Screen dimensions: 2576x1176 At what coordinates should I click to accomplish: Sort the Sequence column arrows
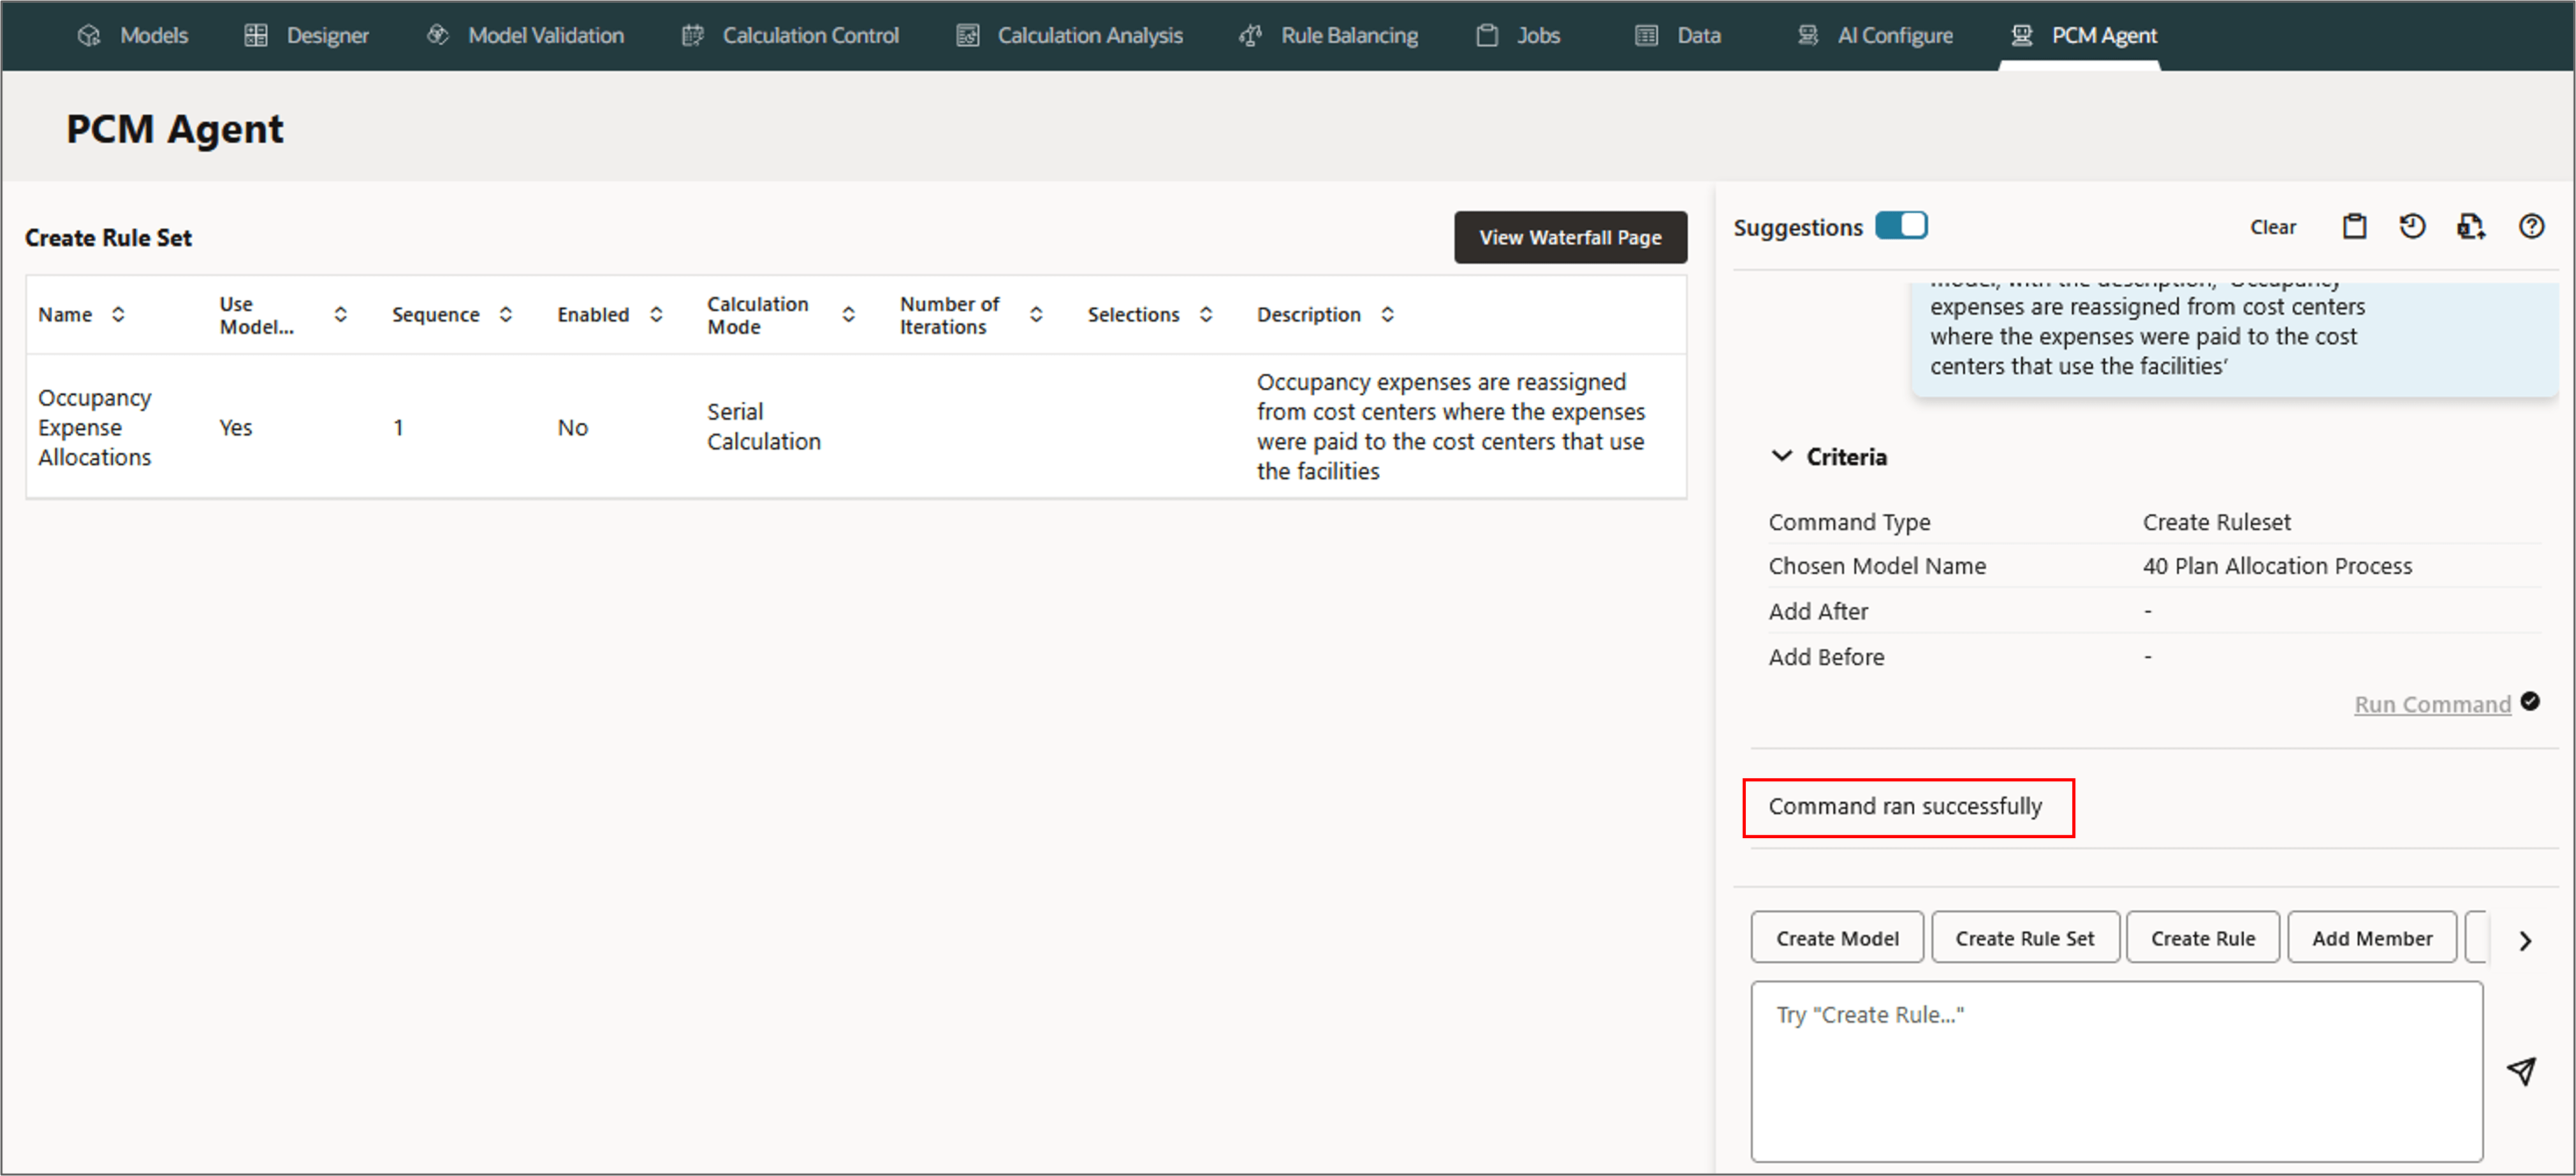pos(506,314)
